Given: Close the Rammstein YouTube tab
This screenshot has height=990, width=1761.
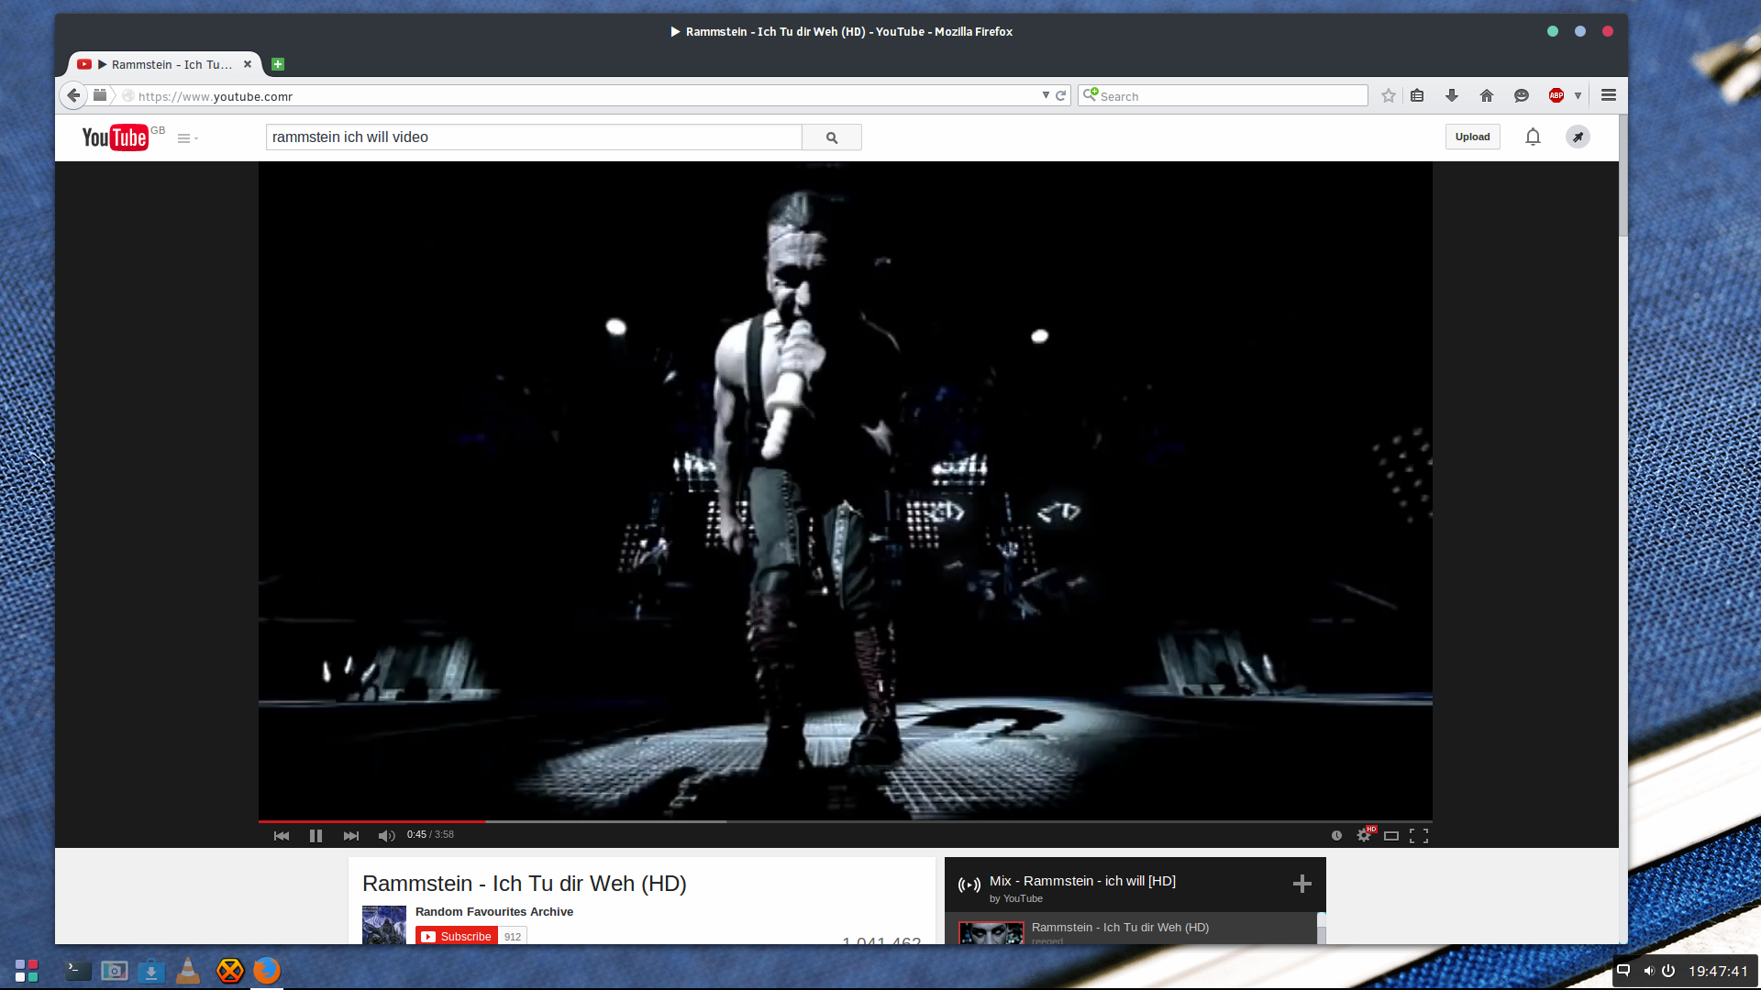Looking at the screenshot, I should pos(248,64).
